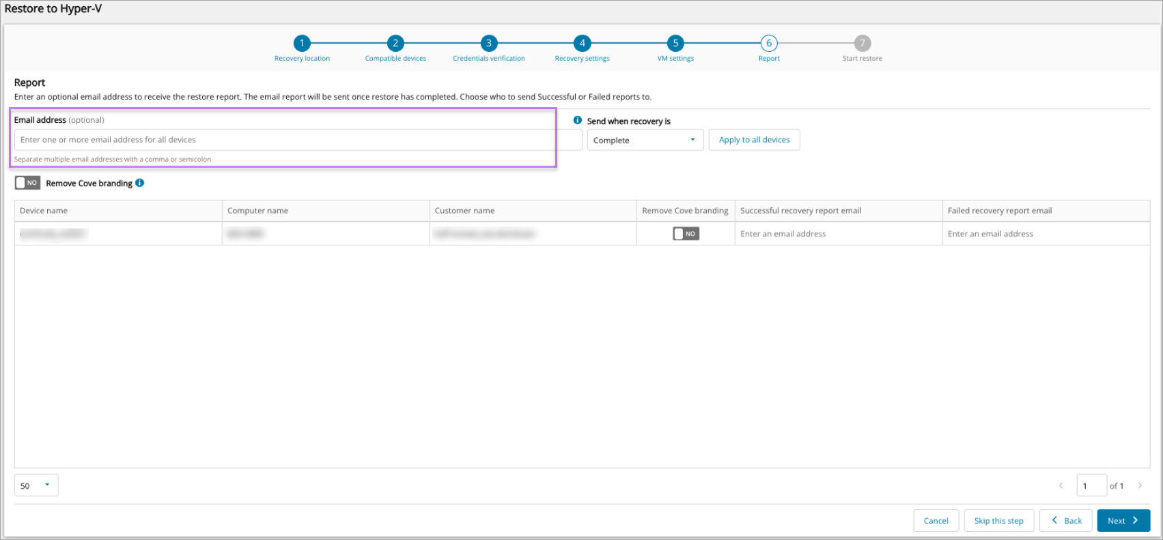The height and width of the screenshot is (540, 1163).
Task: Toggle Remove Cove branding in device row
Action: point(686,234)
